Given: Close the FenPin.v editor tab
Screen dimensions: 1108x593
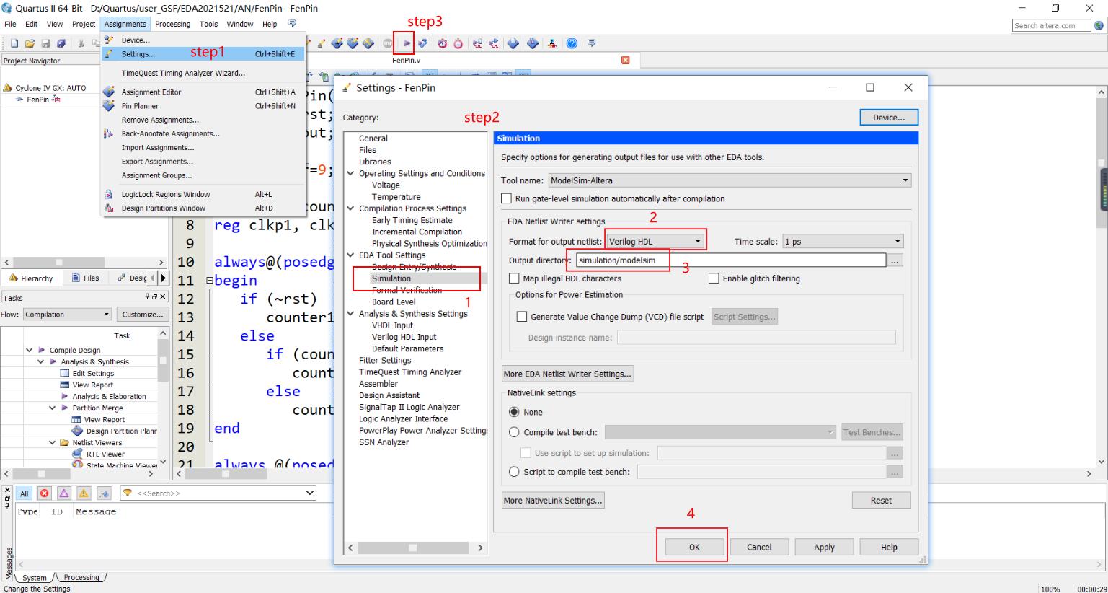Looking at the screenshot, I should point(626,60).
